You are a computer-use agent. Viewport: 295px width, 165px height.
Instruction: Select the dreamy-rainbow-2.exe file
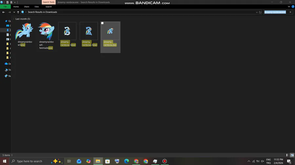point(89,35)
